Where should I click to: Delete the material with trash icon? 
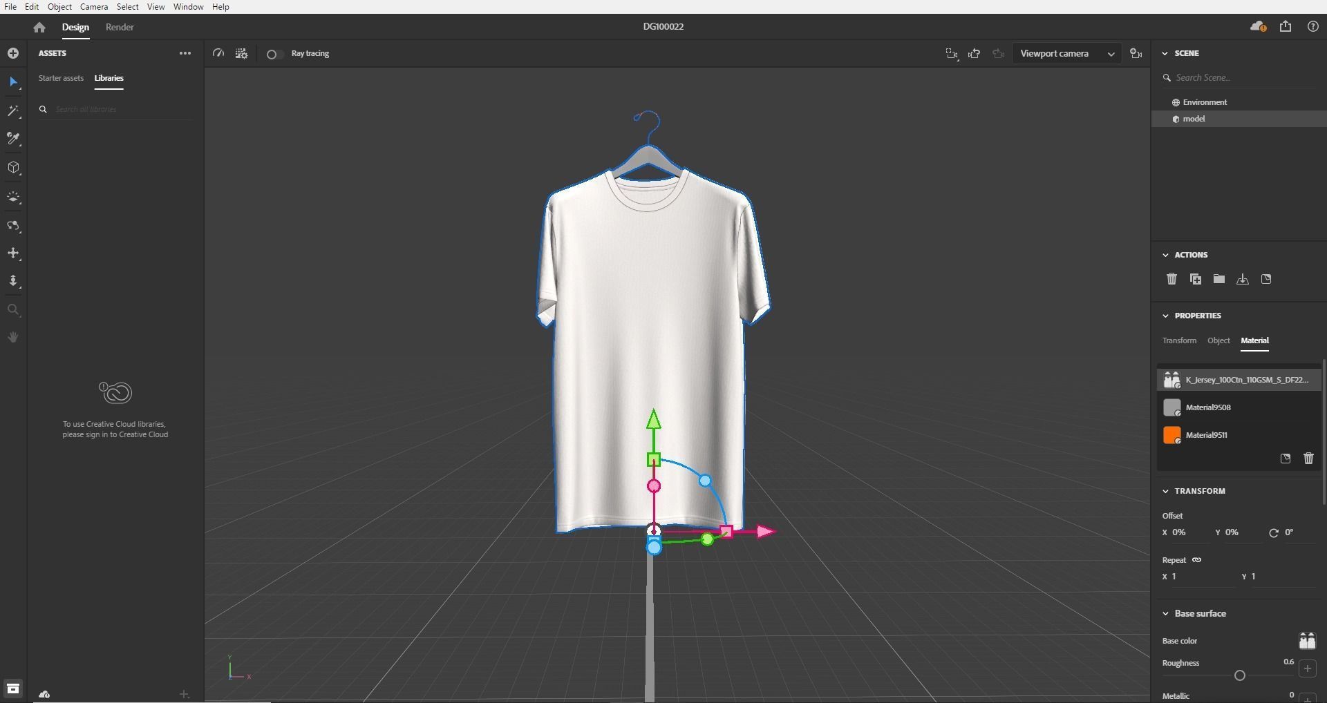click(x=1308, y=459)
